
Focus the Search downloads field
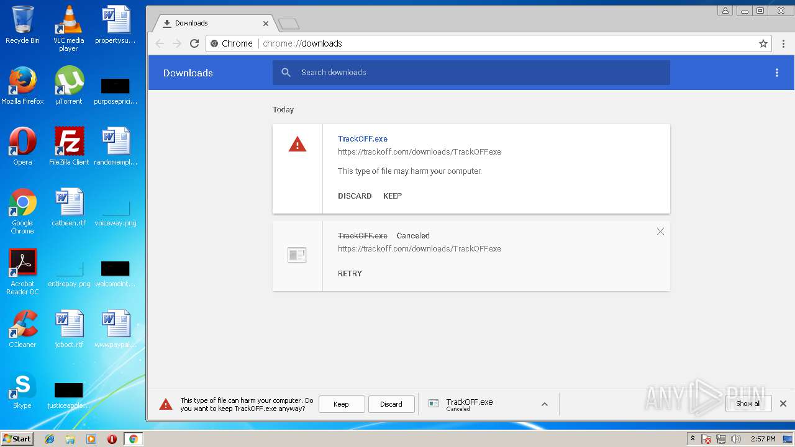(x=471, y=73)
